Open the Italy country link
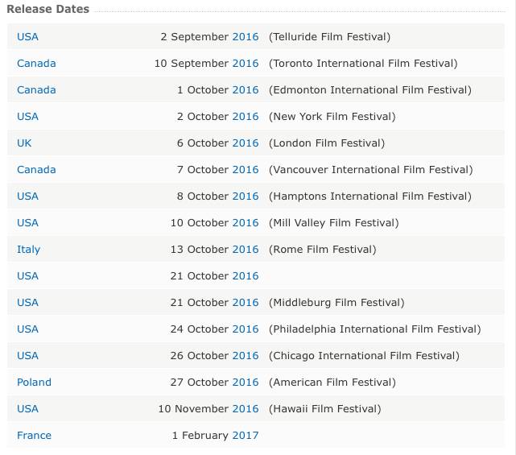This screenshot has width=516, height=455. (28, 250)
